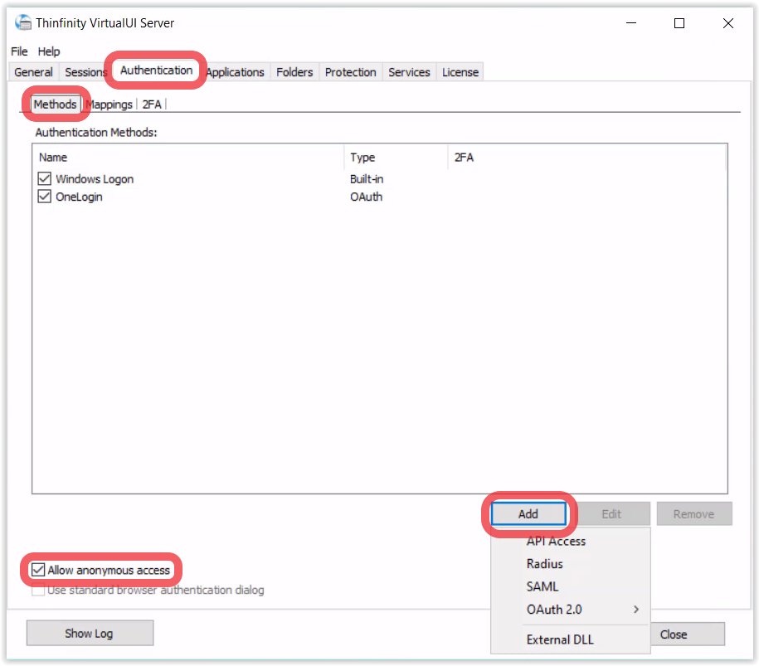
Task: Open the File menu
Action: [x=19, y=51]
